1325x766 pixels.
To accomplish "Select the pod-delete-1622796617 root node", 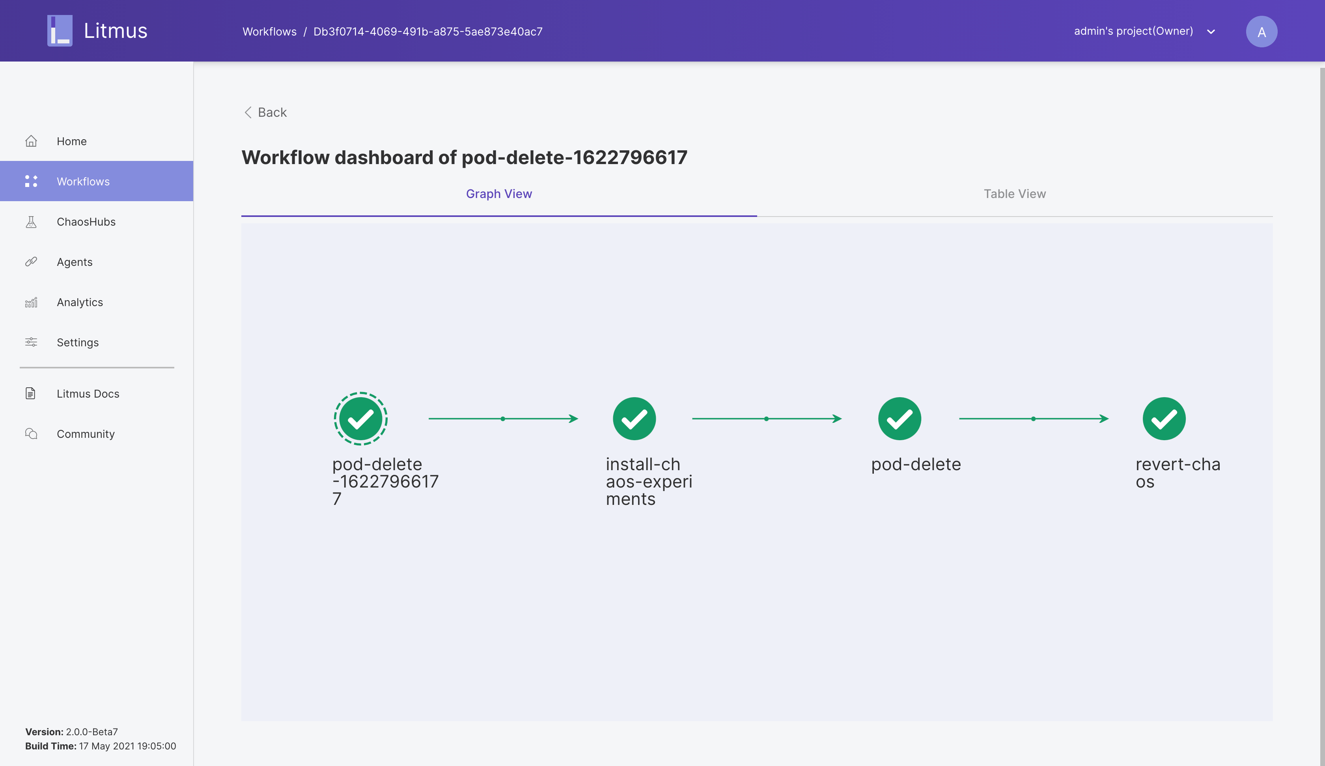I will [x=361, y=419].
